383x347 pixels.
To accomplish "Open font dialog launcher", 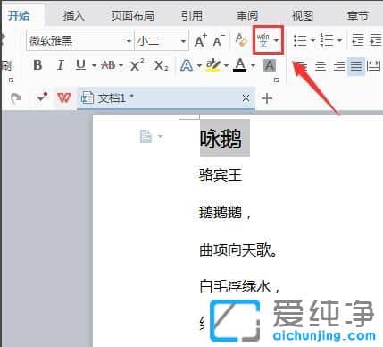I will [x=276, y=80].
